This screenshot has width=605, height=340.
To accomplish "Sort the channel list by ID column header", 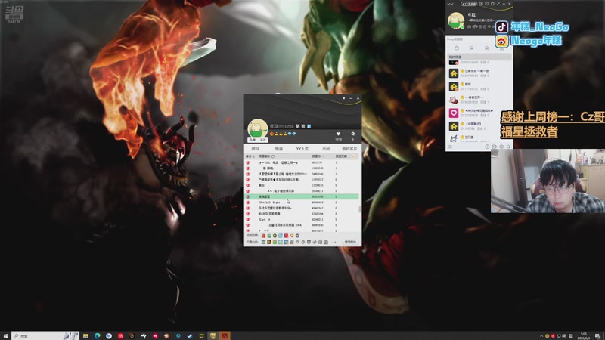I will click(316, 156).
